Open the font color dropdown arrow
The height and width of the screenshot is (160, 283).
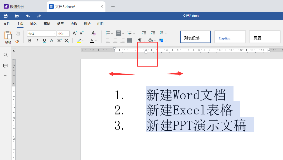(96, 41)
